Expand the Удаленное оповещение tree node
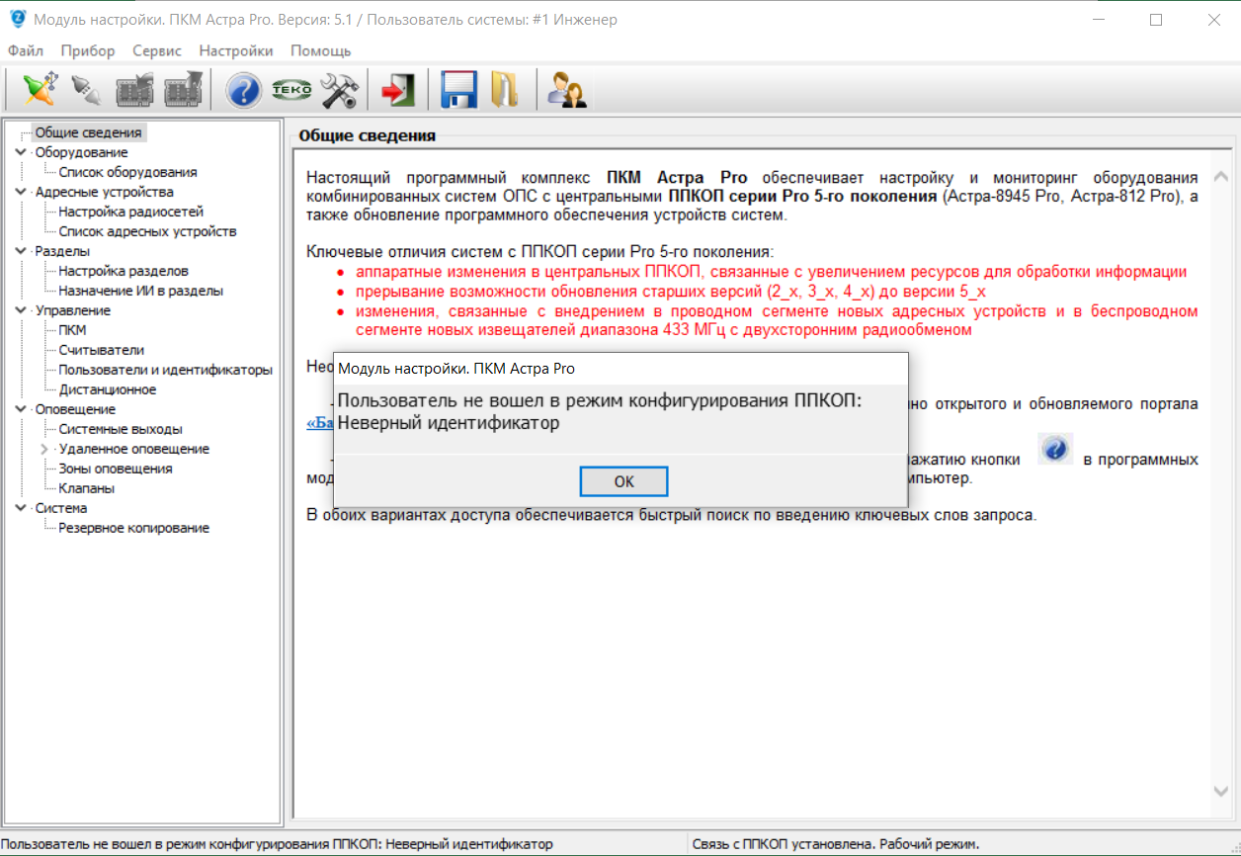The width and height of the screenshot is (1241, 856). click(x=44, y=449)
